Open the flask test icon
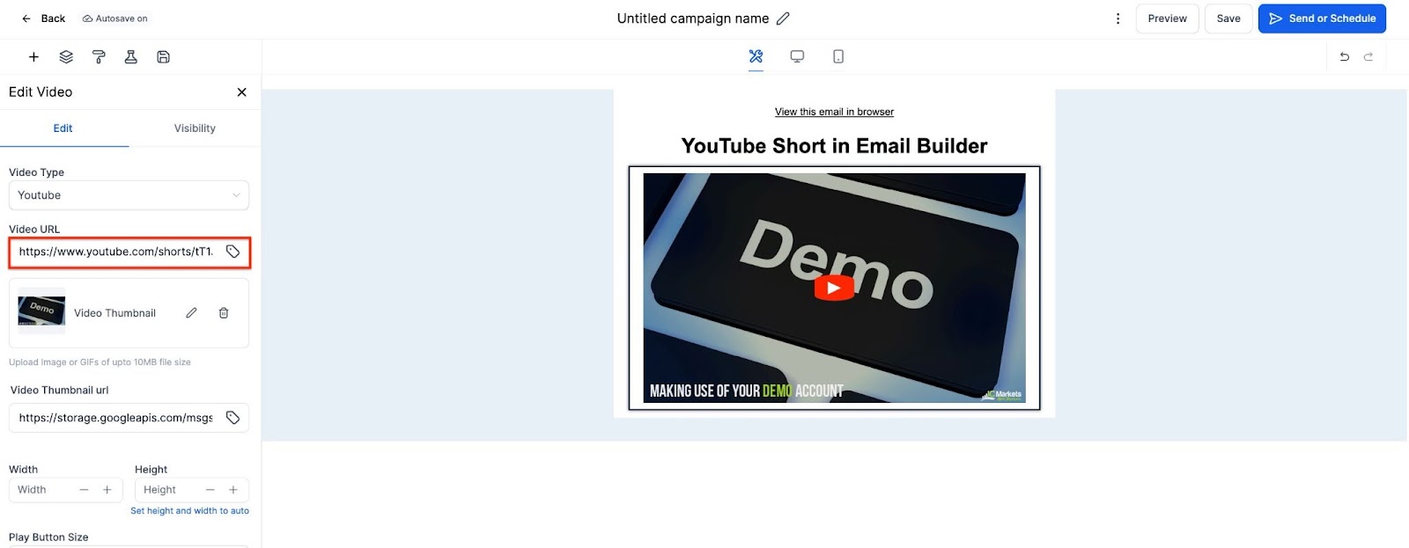The height and width of the screenshot is (548, 1409). [x=130, y=57]
